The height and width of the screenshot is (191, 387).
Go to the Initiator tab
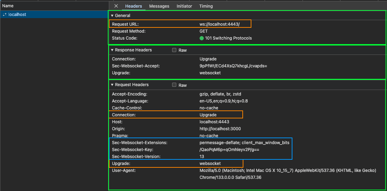tap(184, 6)
